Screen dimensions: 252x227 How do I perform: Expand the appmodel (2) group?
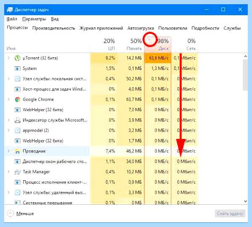(x=9, y=131)
